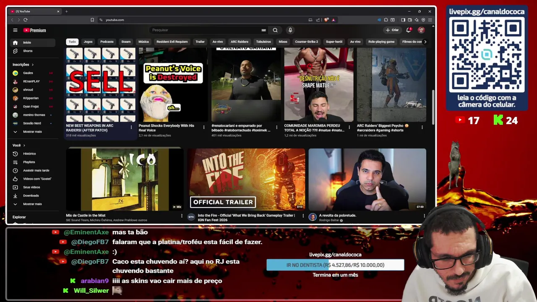Open Brave Rewards triangle icon
Screen dimensions: 537x302
click(x=333, y=20)
